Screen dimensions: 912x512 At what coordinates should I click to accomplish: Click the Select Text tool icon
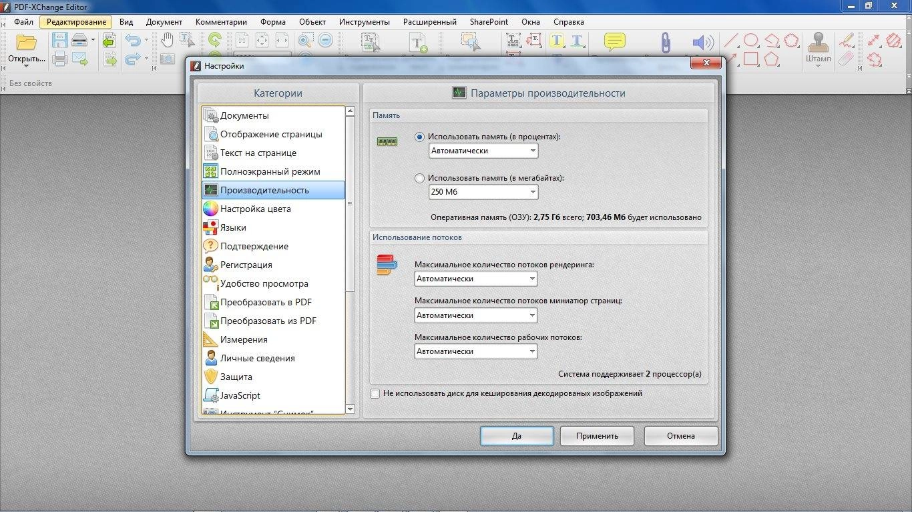click(186, 40)
